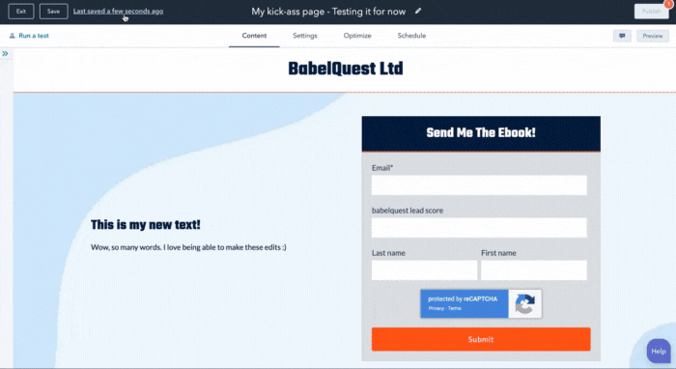The height and width of the screenshot is (369, 676).
Task: Open the reCAPTCHA Terms link
Action: (x=455, y=309)
